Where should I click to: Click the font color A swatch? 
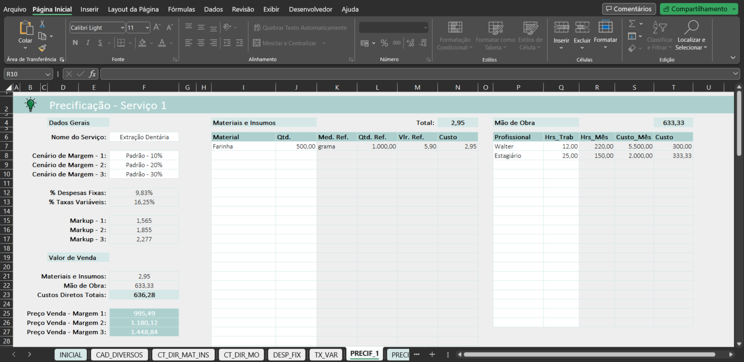(x=162, y=43)
